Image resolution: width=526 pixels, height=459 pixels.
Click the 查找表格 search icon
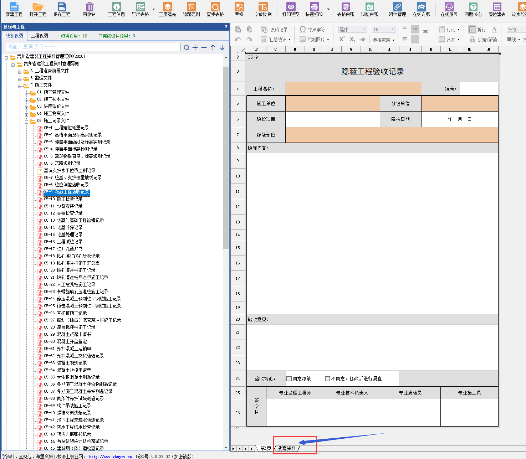pos(215,9)
